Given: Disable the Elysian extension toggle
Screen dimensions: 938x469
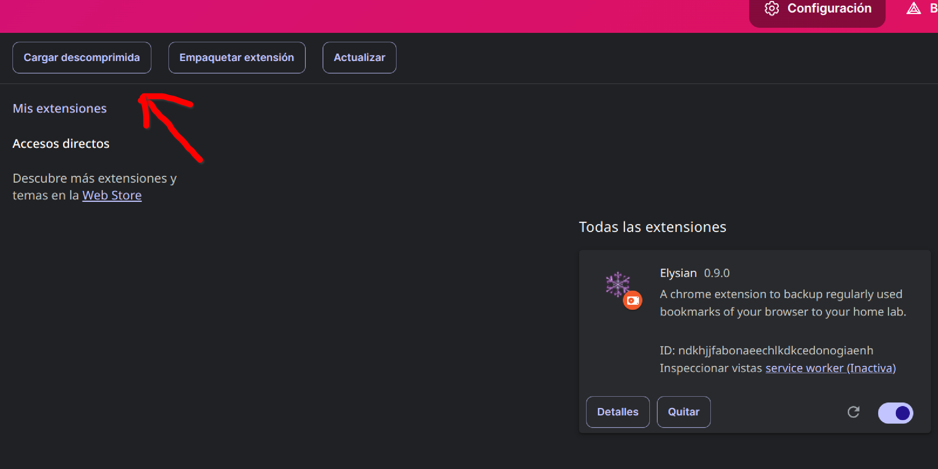Looking at the screenshot, I should (895, 413).
